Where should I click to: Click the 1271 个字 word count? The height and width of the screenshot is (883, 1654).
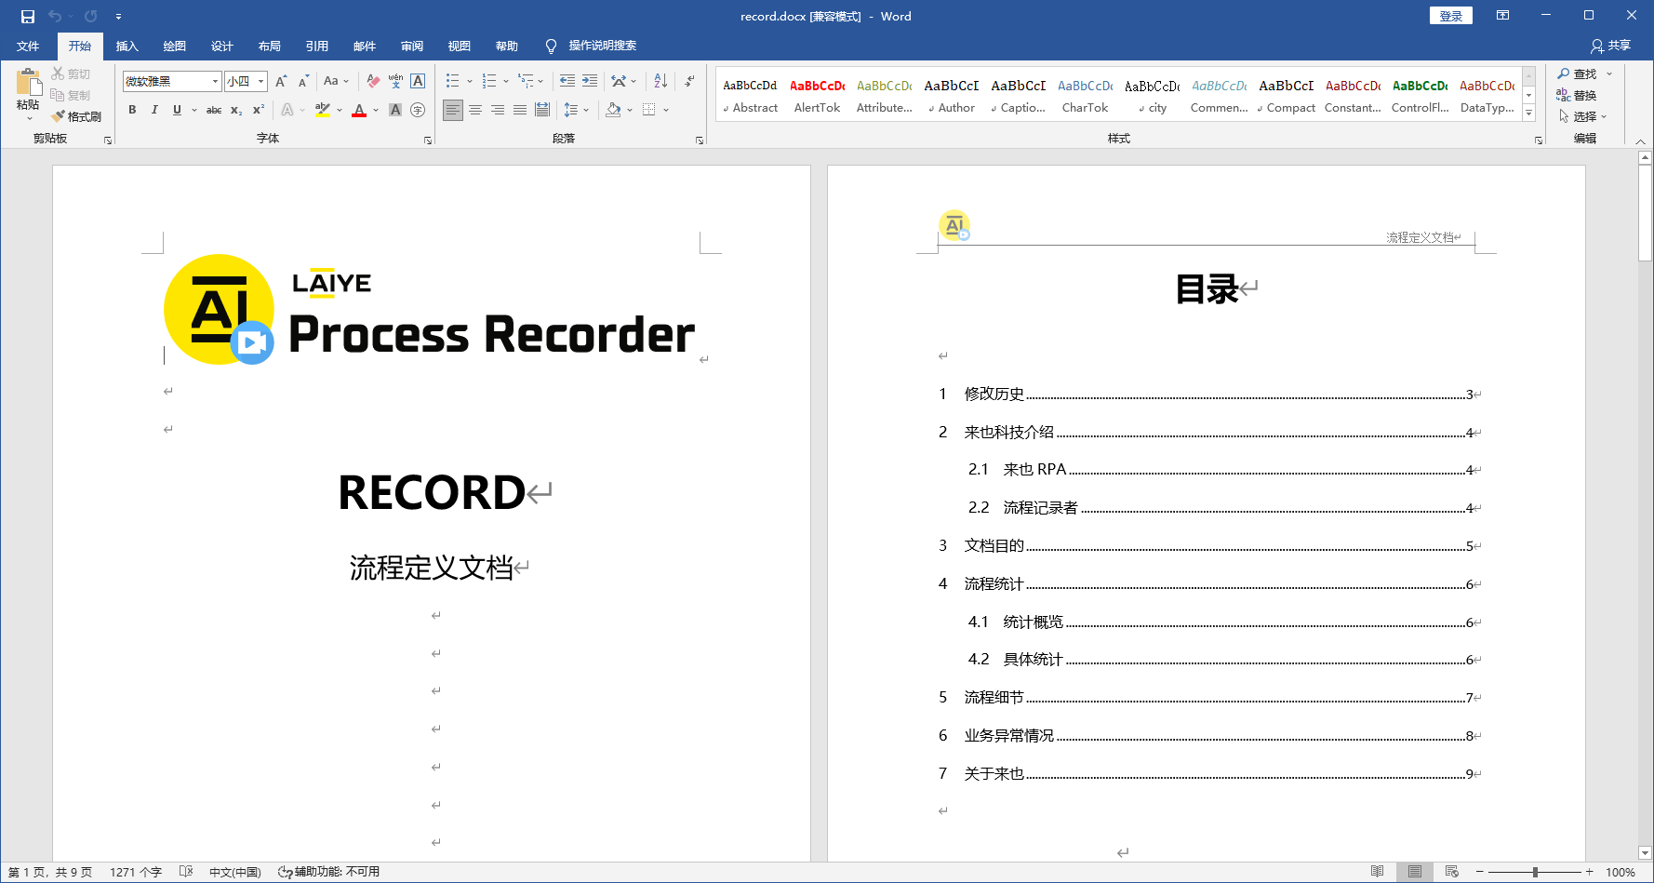click(x=136, y=872)
